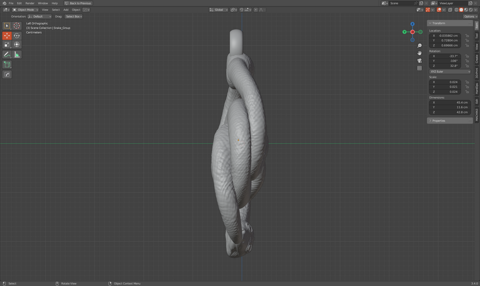Lock Location X value
480x286 pixels.
pos(467,36)
